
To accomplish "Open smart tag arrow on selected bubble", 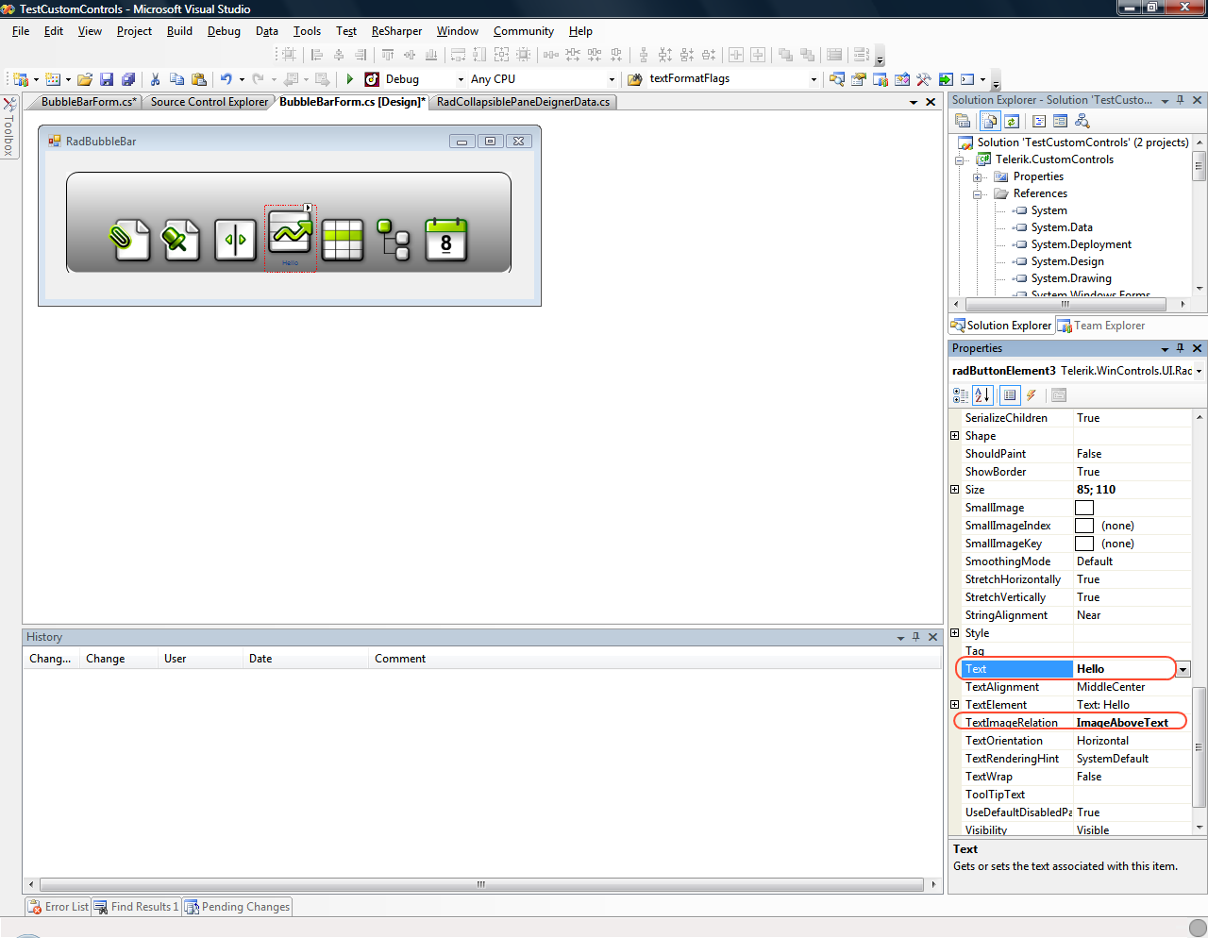I will tap(308, 208).
